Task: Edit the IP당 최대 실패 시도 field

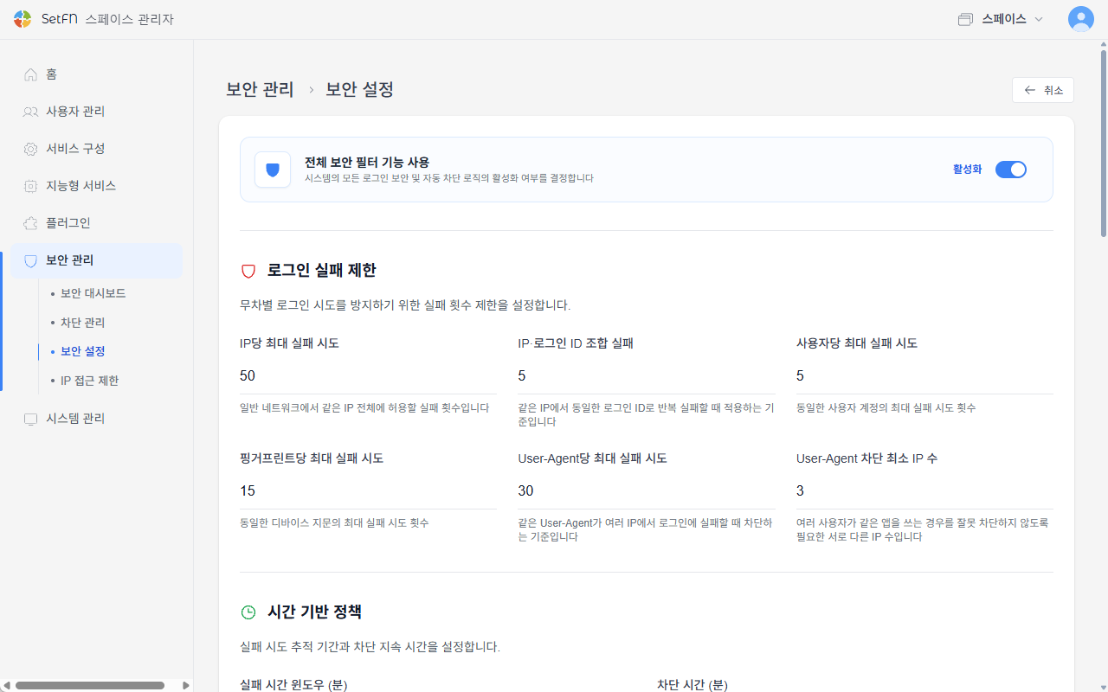Action: [x=368, y=376]
